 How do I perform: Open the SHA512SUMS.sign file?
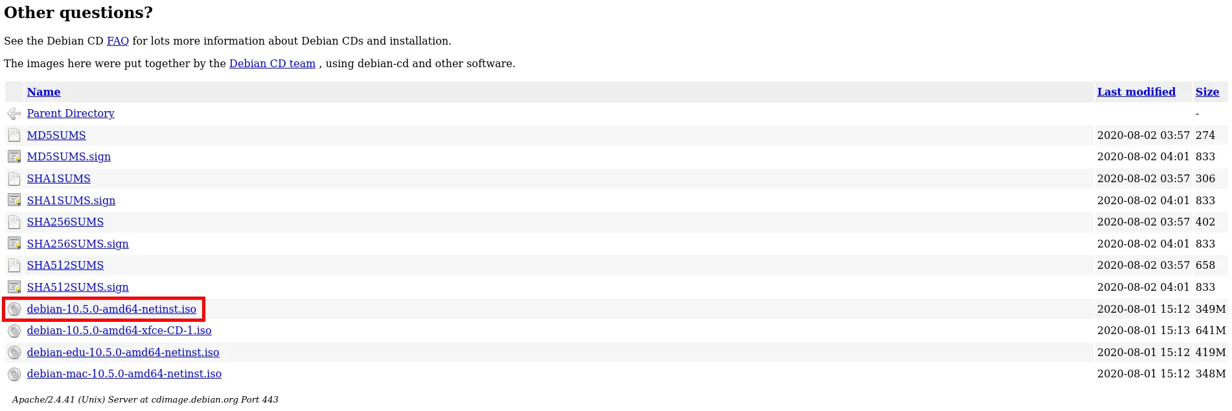tap(77, 287)
